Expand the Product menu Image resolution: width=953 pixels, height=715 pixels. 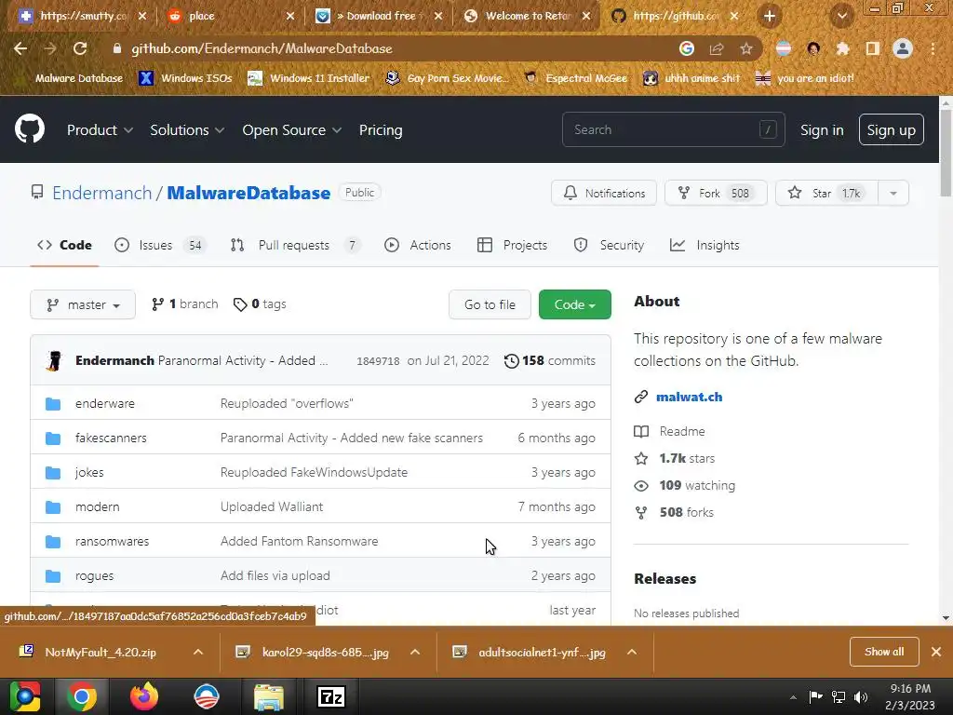point(100,130)
